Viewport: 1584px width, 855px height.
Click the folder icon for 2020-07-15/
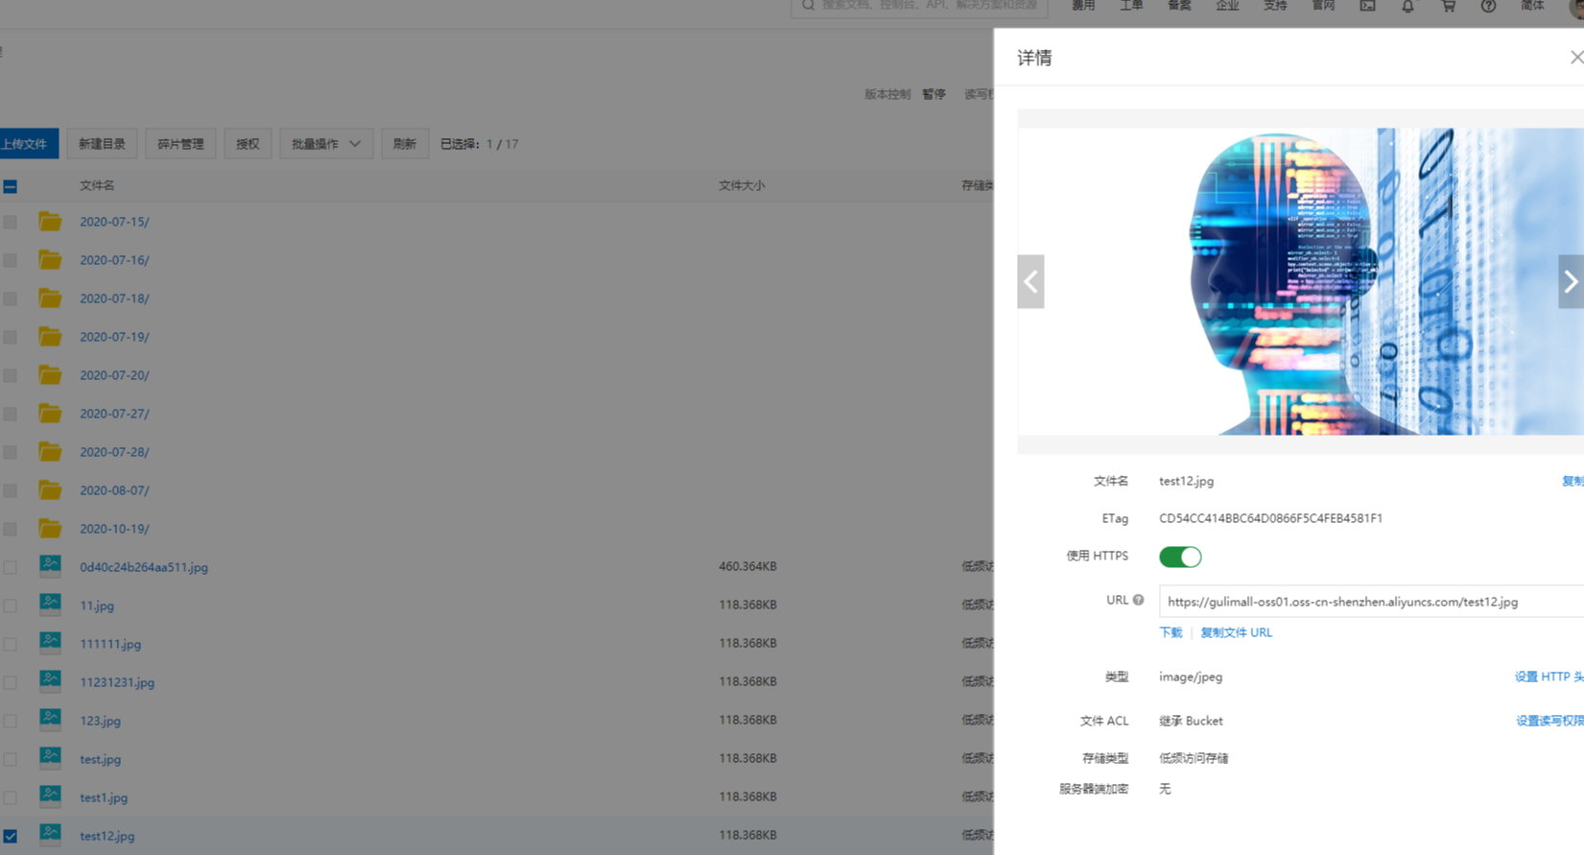[x=50, y=221]
